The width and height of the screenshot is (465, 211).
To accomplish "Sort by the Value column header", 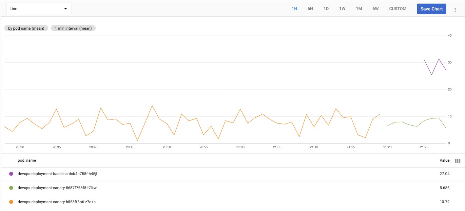I will (444, 161).
